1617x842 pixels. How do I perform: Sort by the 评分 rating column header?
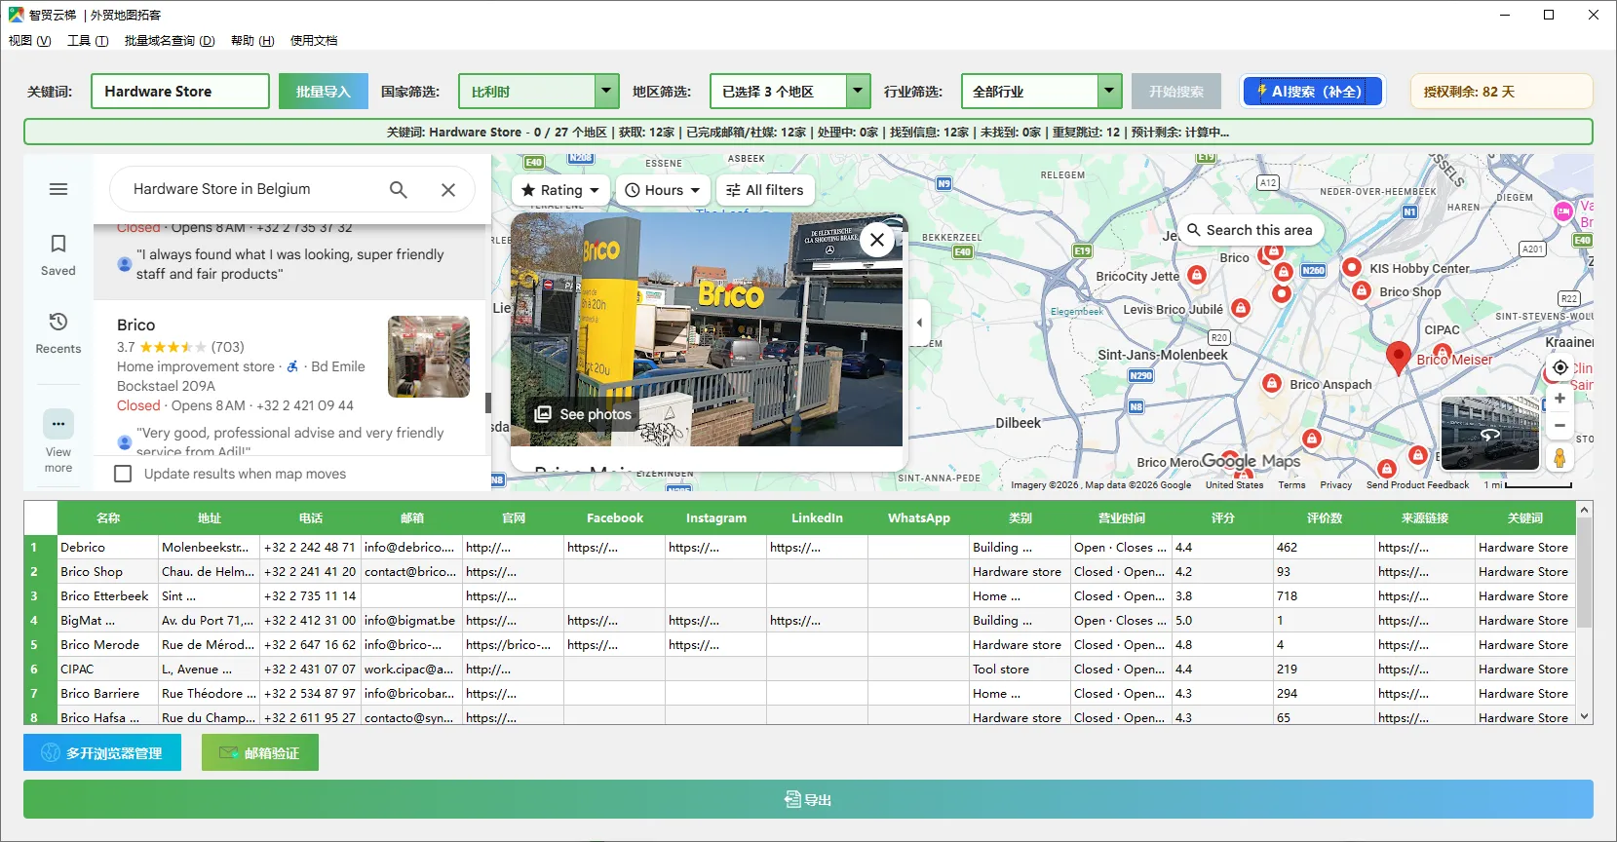(1223, 517)
